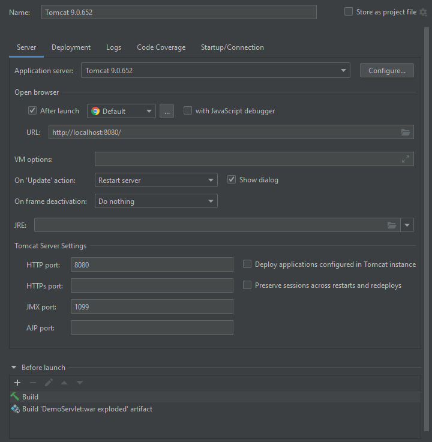Click the HTTPs port field
The width and height of the screenshot is (432, 442).
152,285
